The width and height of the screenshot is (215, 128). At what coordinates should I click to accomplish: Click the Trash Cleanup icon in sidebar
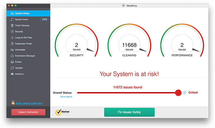pos(12,26)
